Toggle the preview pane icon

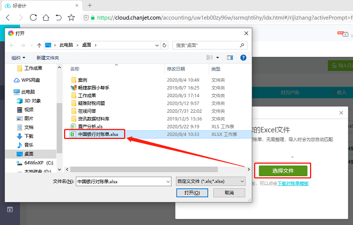pos(230,58)
